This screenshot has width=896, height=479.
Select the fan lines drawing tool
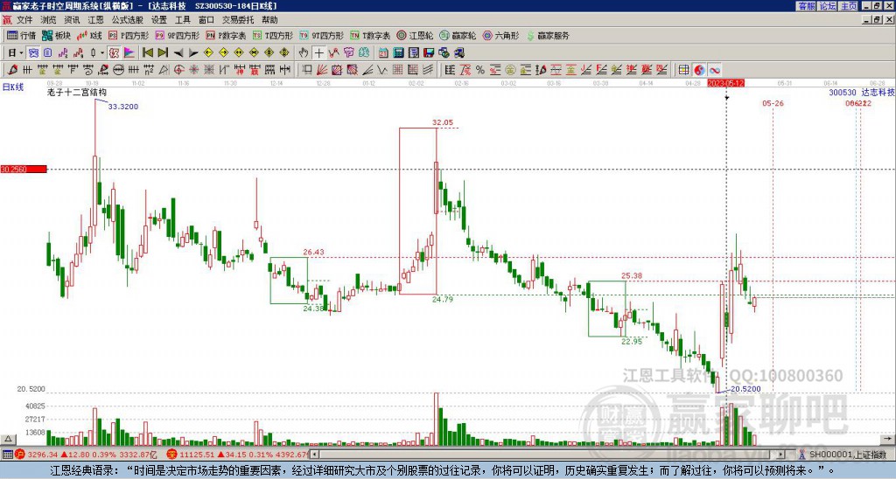tap(322, 70)
